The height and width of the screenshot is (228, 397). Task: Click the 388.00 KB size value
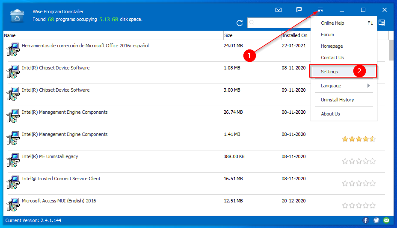(x=234, y=156)
